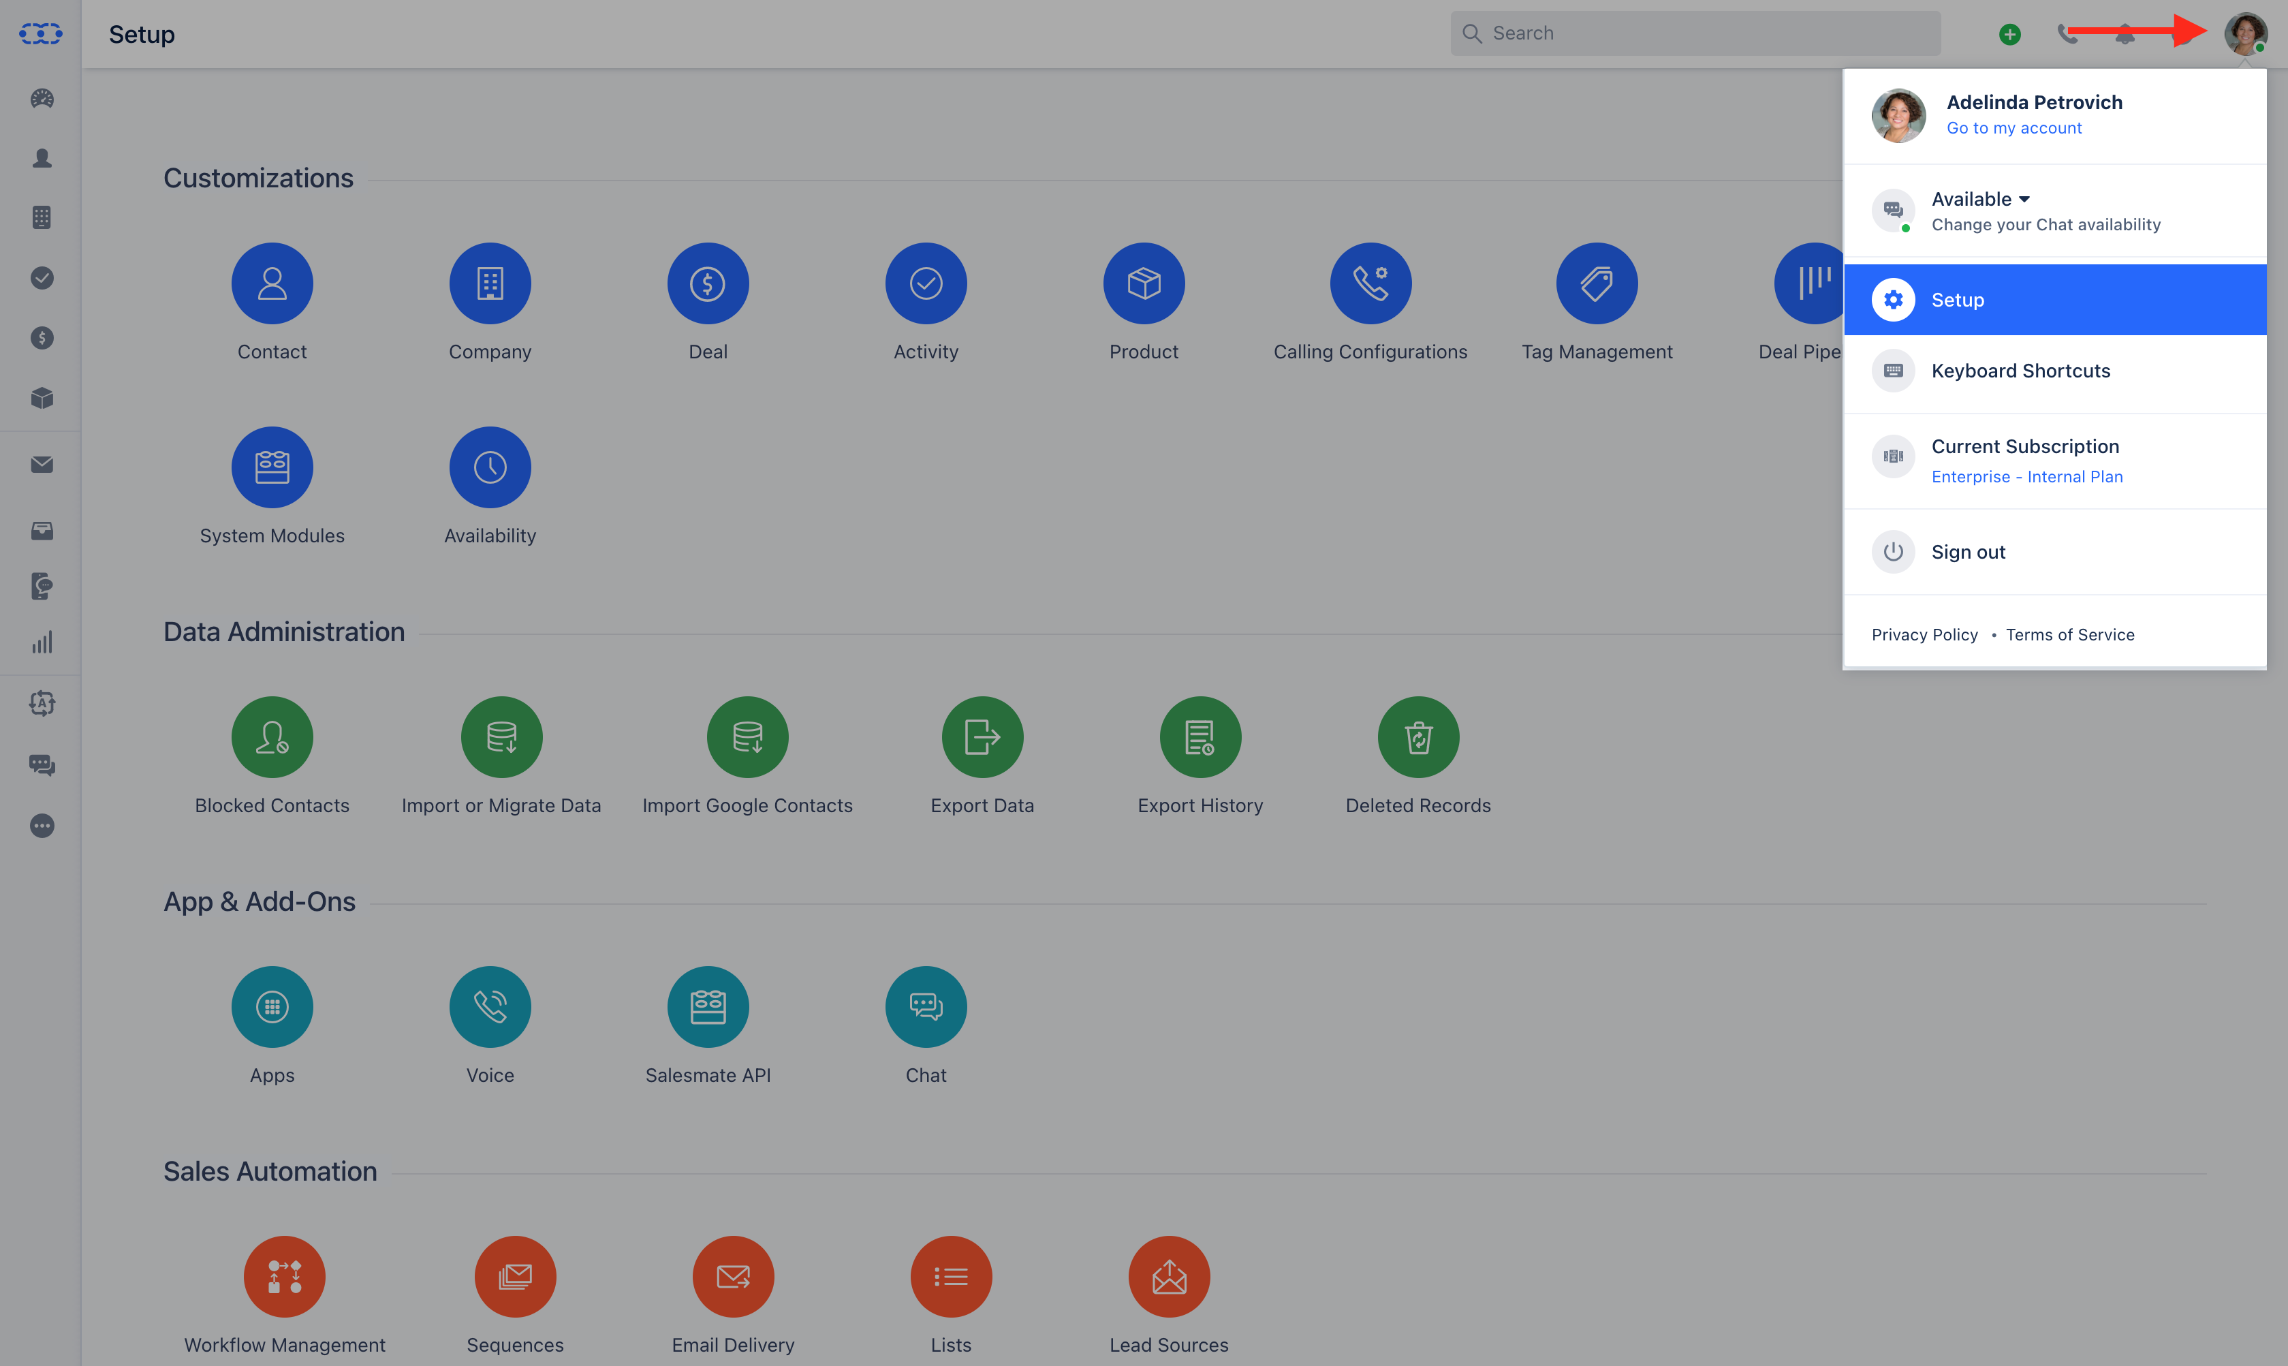
Task: Open the sidebar chat bubbles icon
Action: tap(42, 765)
